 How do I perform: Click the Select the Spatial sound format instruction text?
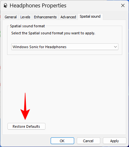click(x=53, y=33)
